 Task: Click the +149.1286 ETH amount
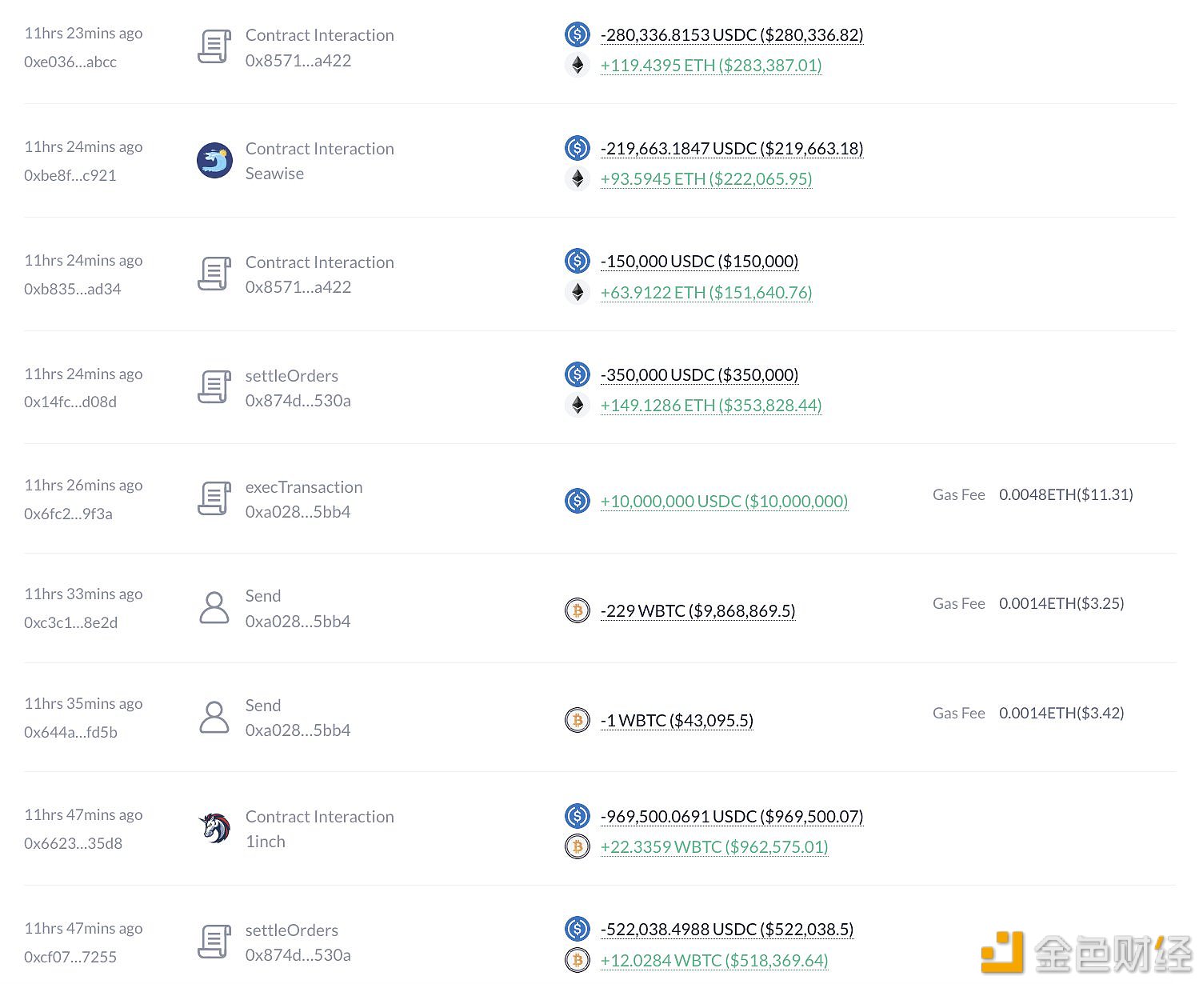[x=711, y=406]
